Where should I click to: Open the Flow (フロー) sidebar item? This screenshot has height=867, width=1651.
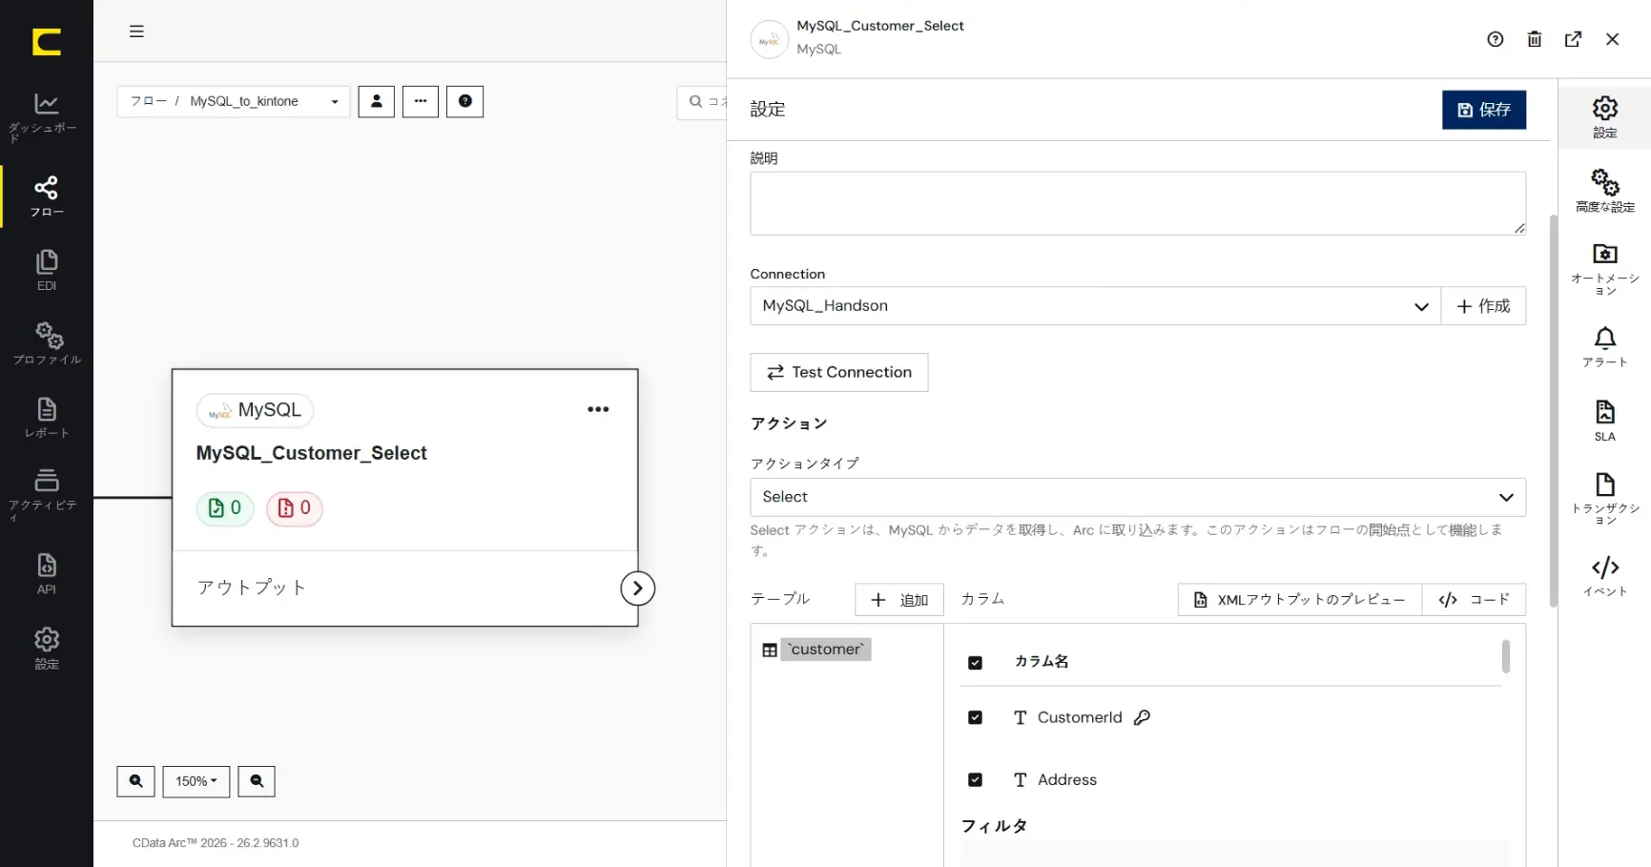coord(46,196)
